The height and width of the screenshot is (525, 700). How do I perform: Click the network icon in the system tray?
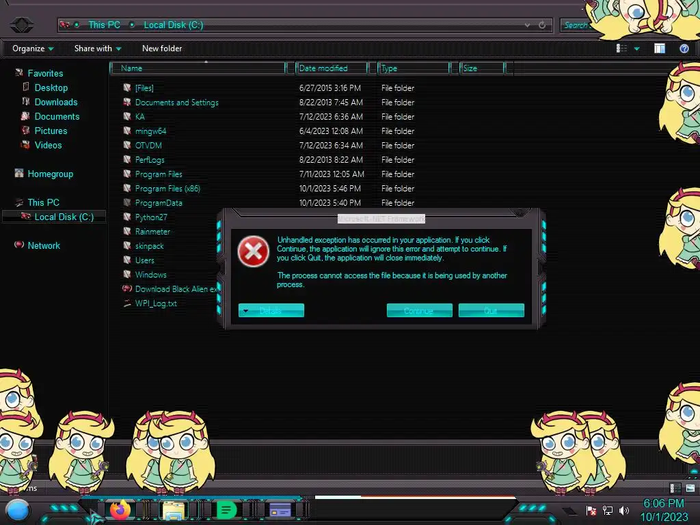click(x=608, y=510)
